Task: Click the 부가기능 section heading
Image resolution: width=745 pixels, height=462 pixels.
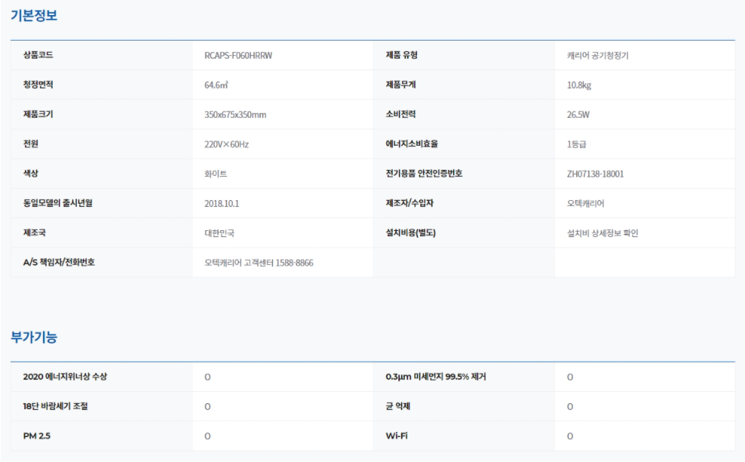Action: click(x=34, y=338)
